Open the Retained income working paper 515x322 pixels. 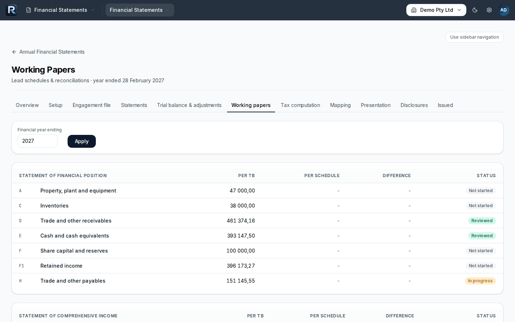(x=61, y=266)
